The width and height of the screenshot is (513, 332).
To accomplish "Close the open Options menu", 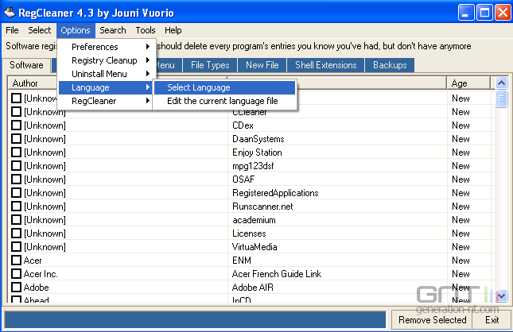I will pyautogui.click(x=76, y=30).
